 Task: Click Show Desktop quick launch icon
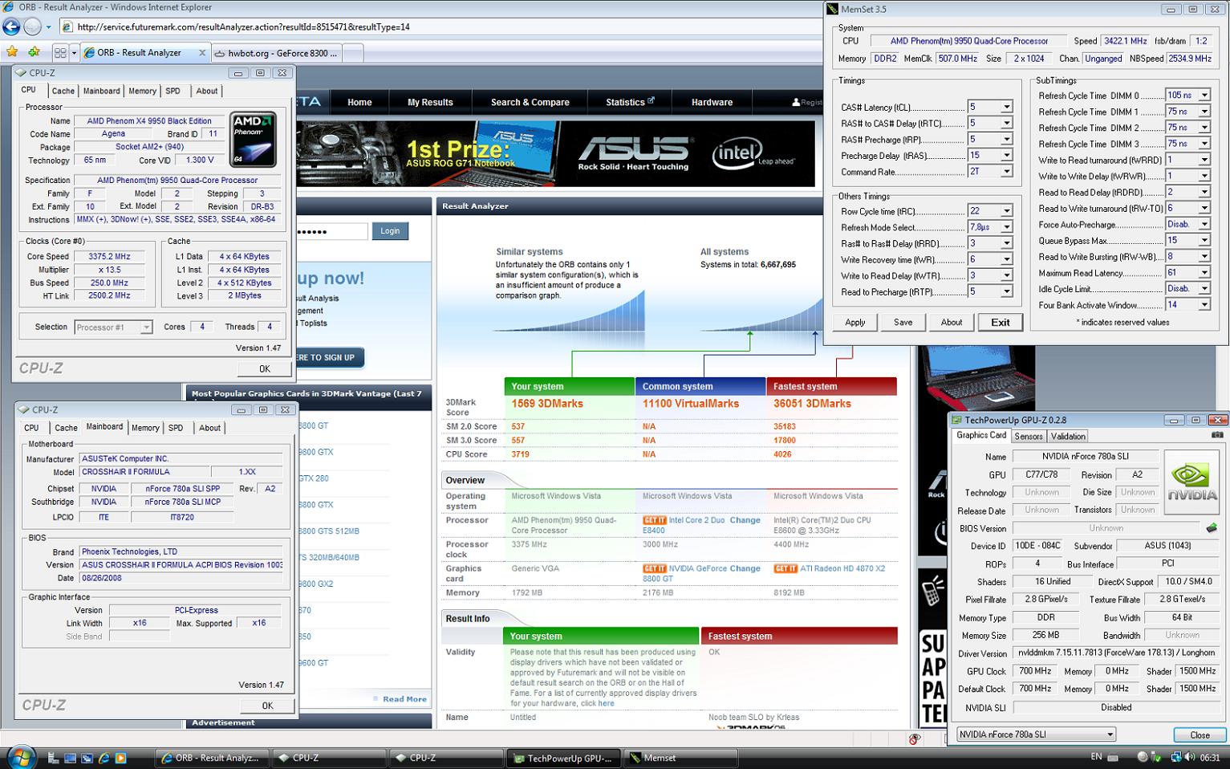(x=70, y=757)
